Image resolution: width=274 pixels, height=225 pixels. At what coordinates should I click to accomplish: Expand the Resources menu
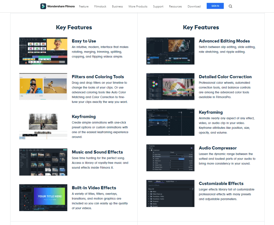(x=175, y=6)
